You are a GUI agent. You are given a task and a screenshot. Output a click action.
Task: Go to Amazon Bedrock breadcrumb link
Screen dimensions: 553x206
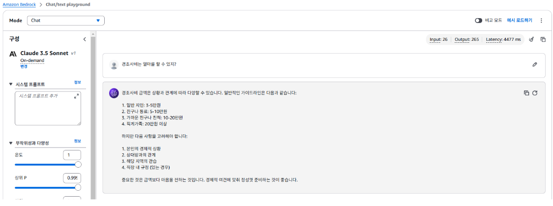[18, 4]
